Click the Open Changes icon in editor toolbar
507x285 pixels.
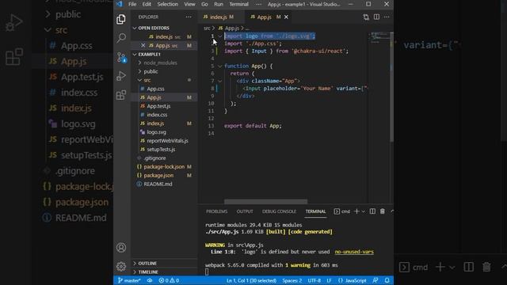366,17
